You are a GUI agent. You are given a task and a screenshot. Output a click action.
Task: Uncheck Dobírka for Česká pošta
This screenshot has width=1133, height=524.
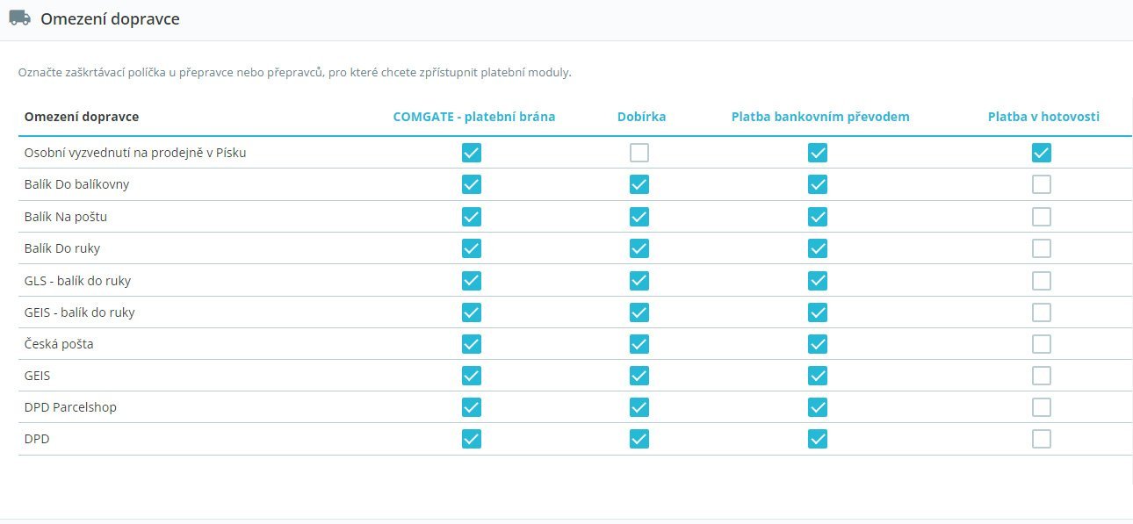pos(639,343)
